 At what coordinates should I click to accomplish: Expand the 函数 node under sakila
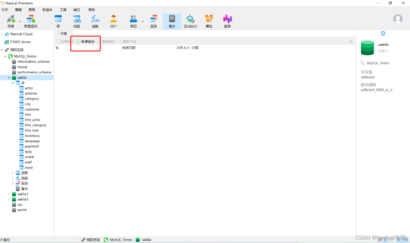(13, 178)
